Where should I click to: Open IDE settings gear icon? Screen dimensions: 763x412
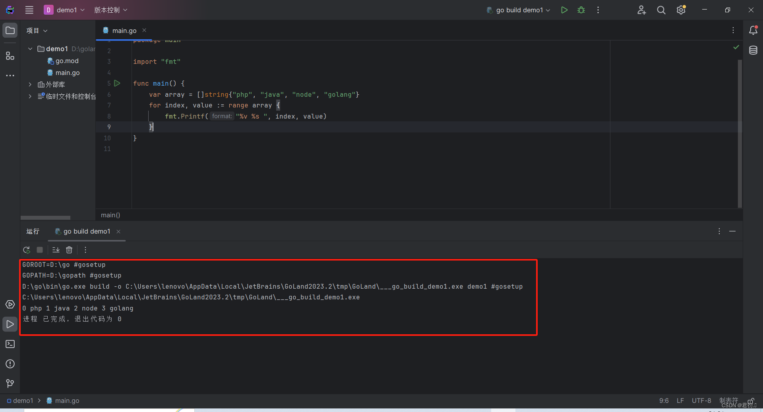[x=681, y=10]
